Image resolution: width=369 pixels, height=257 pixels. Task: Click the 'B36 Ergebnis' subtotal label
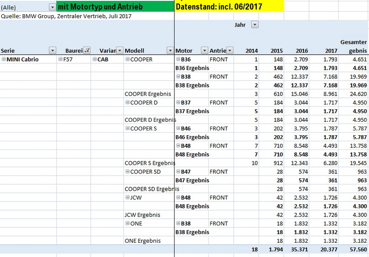pyautogui.click(x=192, y=68)
